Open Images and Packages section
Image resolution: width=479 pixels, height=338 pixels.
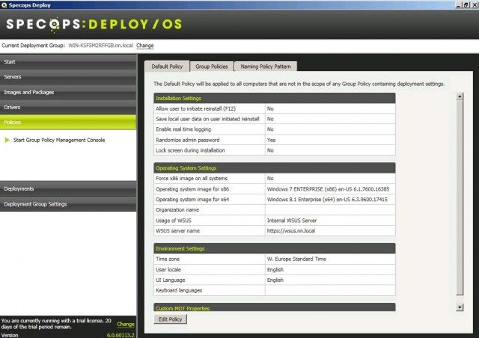(68, 92)
